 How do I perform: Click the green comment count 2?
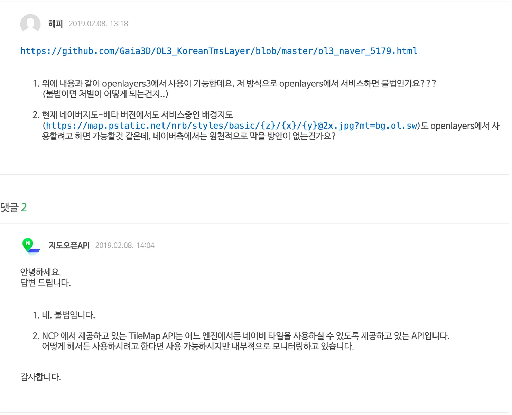[x=24, y=207]
